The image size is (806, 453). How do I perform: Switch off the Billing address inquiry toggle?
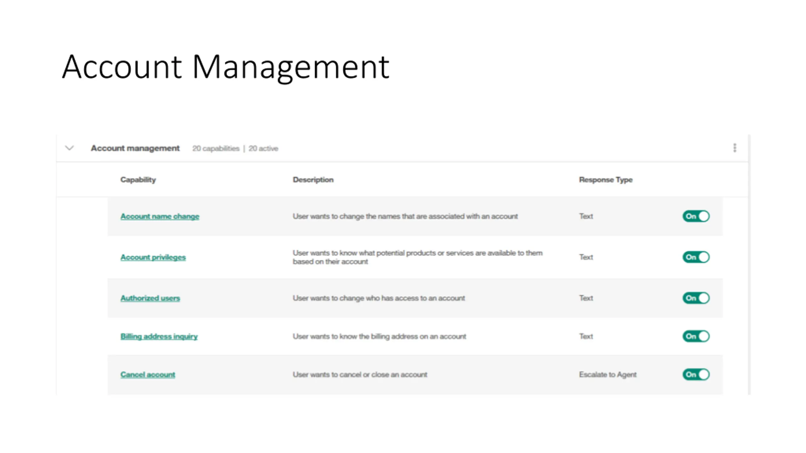tap(696, 336)
